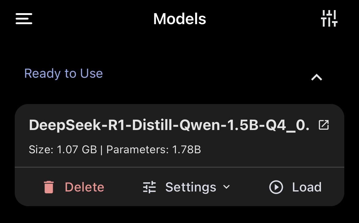
Task: Select the Delete text label
Action: [x=84, y=187]
